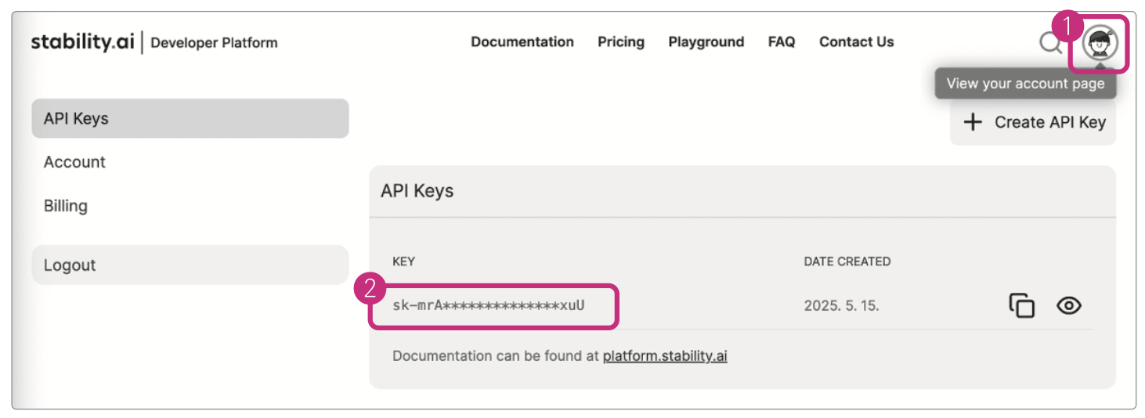
Task: Copy the API key with copy icon
Action: point(1021,305)
